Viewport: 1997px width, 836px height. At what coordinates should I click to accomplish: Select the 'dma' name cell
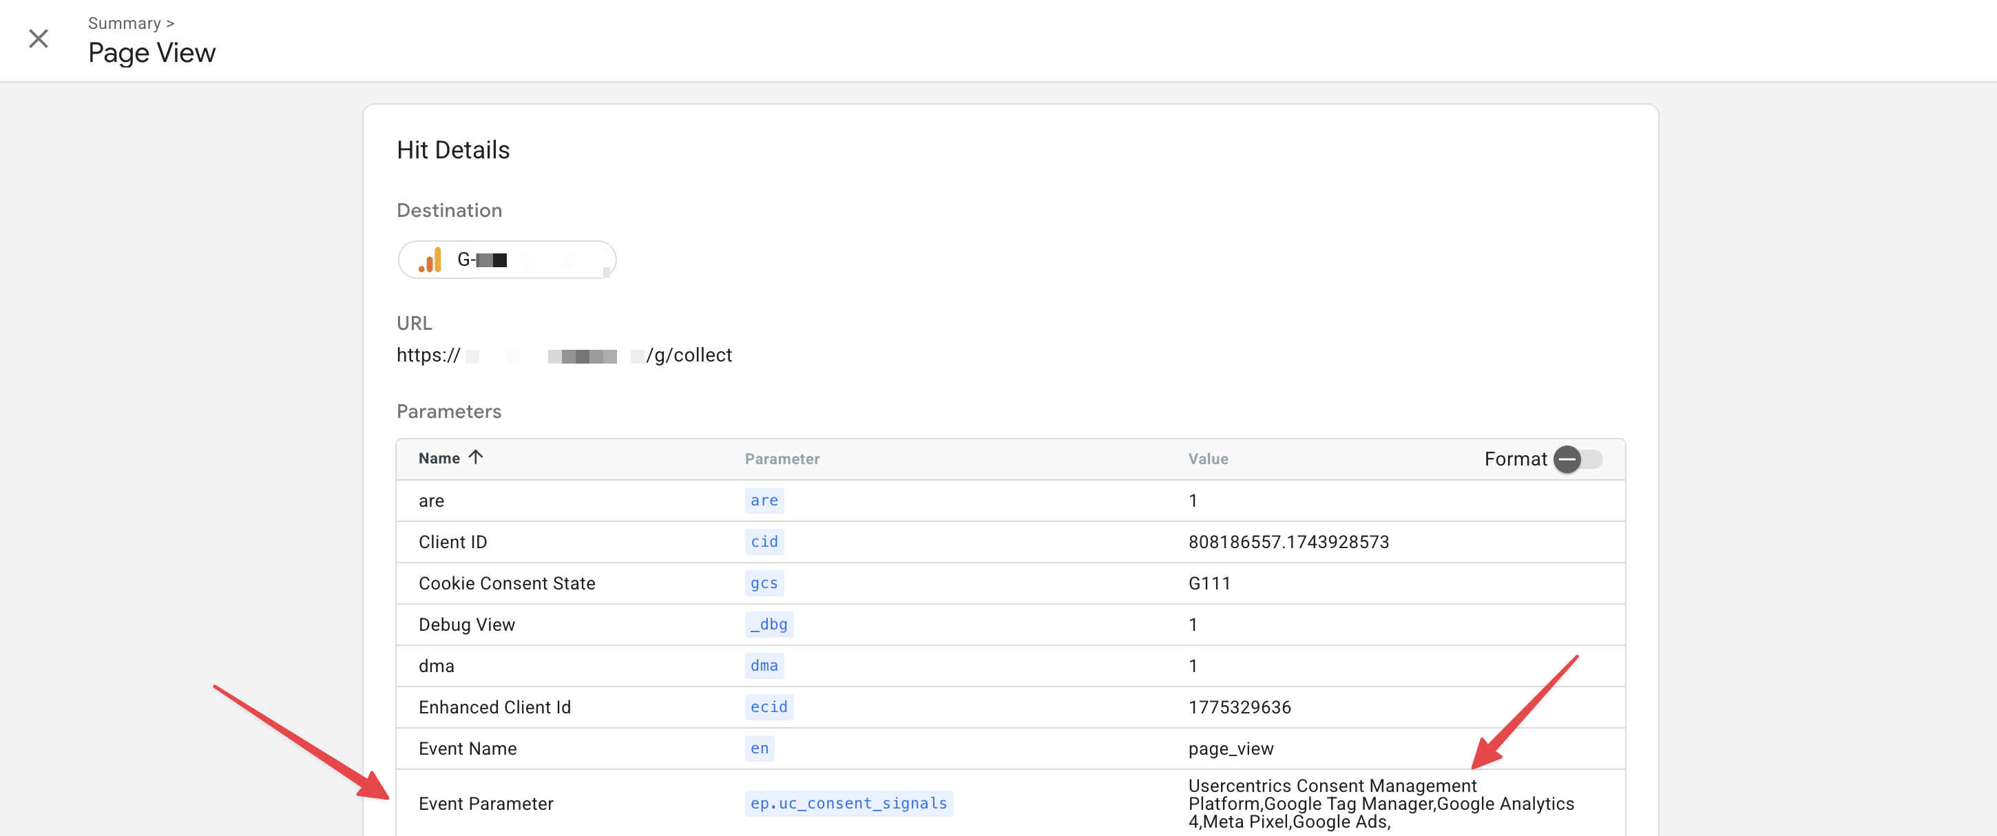coord(437,665)
